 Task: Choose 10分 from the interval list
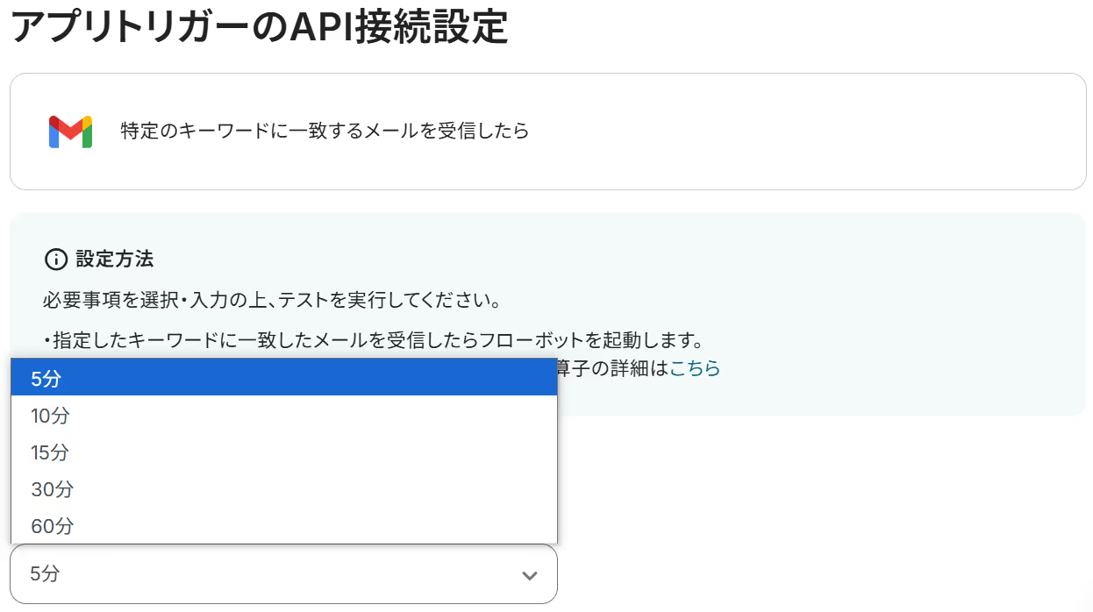(x=283, y=416)
